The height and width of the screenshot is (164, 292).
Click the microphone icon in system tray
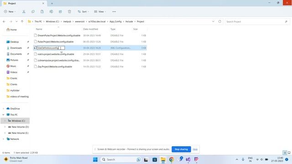pyautogui.click(x=243, y=159)
